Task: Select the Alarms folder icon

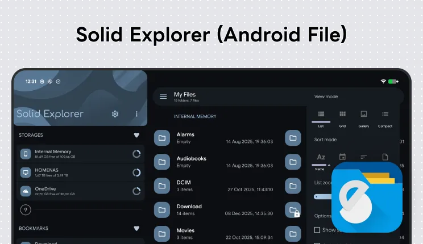Action: click(x=162, y=138)
